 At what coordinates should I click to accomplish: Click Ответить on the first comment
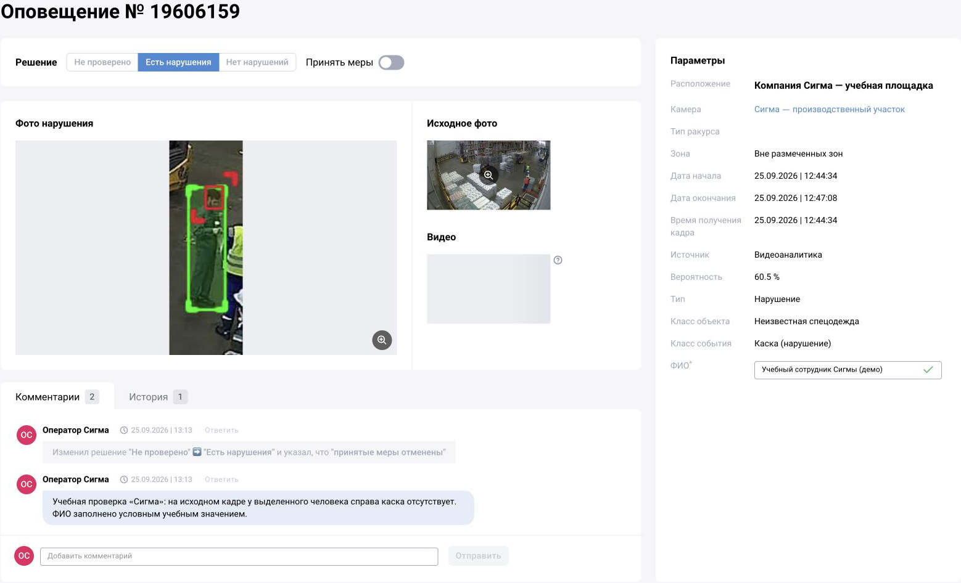[x=221, y=430]
